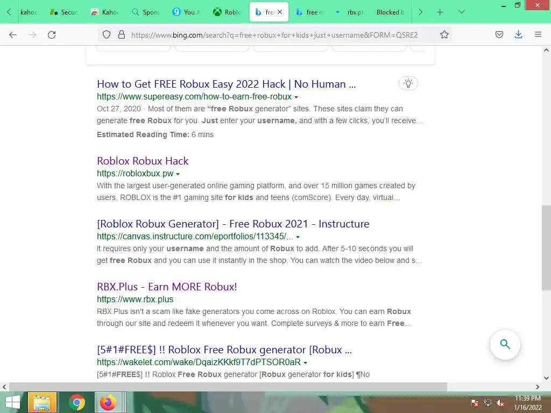Open 'RBX.Plus - Earn MORE Robux!' result
Screen dimensions: 551x413
coord(167,287)
